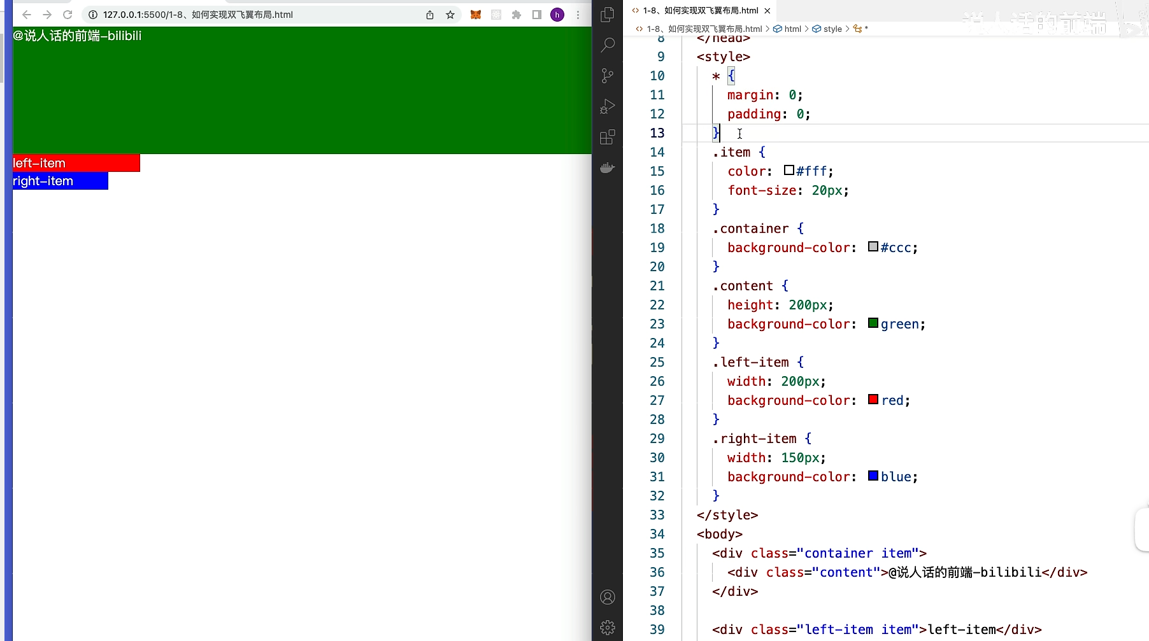This screenshot has width=1149, height=641.
Task: Click the file name in breadcrumb
Action: tap(704, 29)
